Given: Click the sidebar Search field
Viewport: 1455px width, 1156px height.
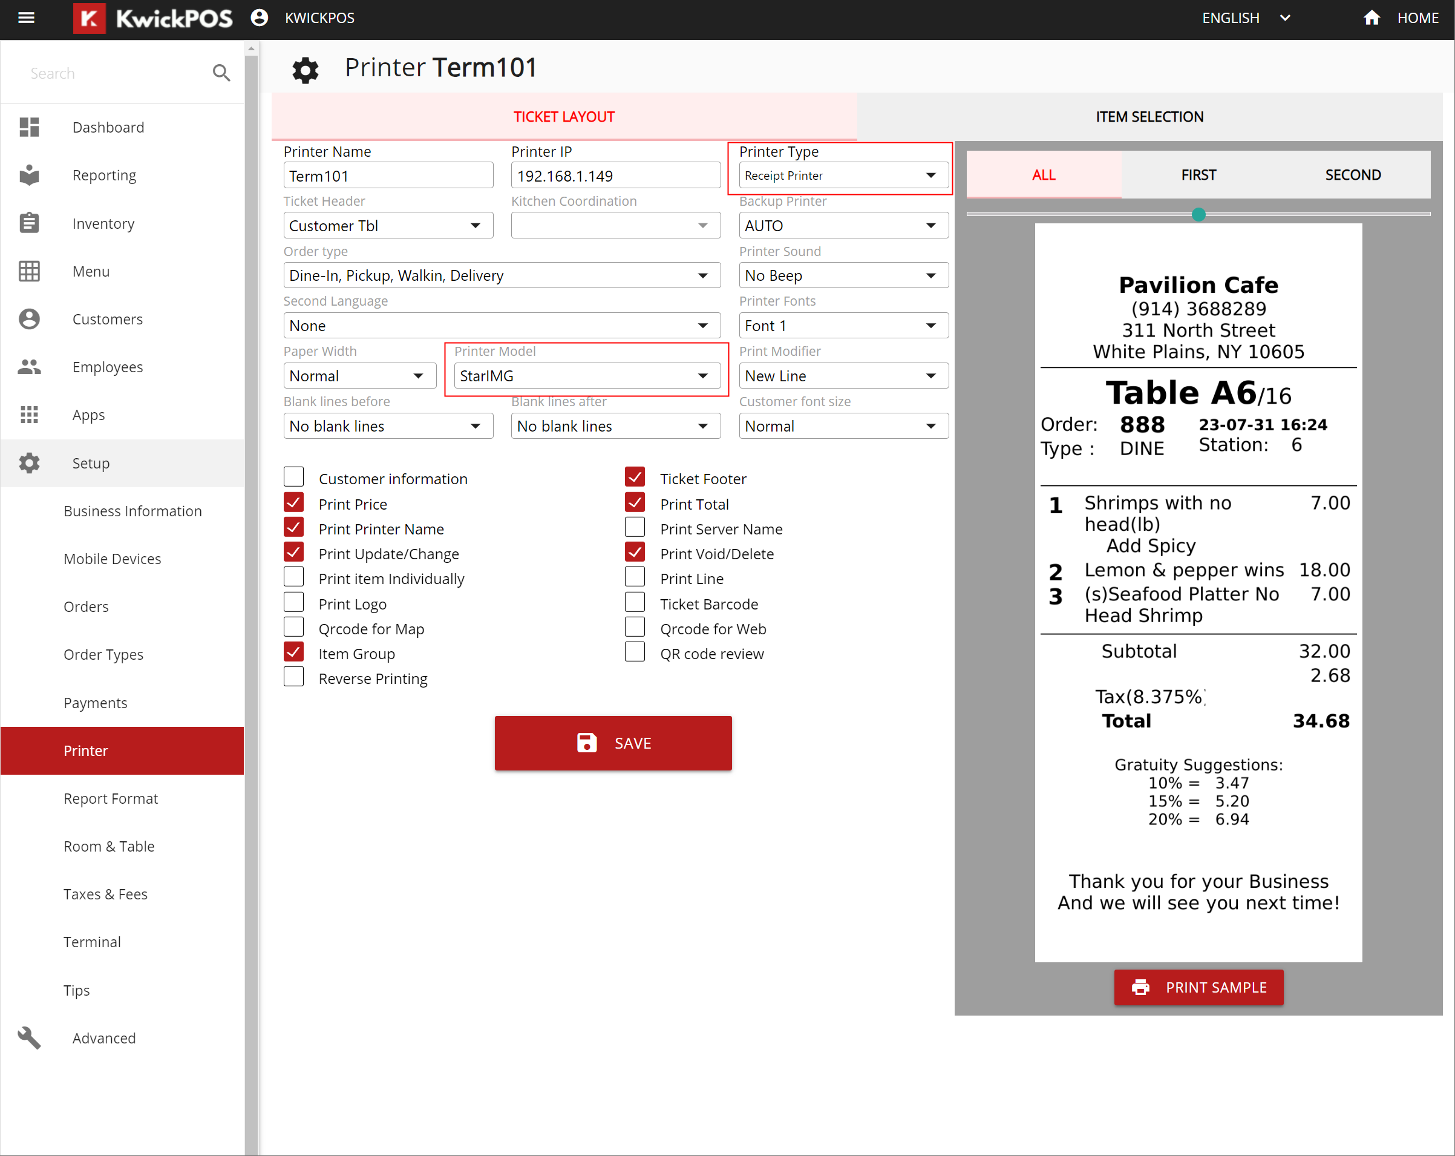Looking at the screenshot, I should (x=115, y=73).
